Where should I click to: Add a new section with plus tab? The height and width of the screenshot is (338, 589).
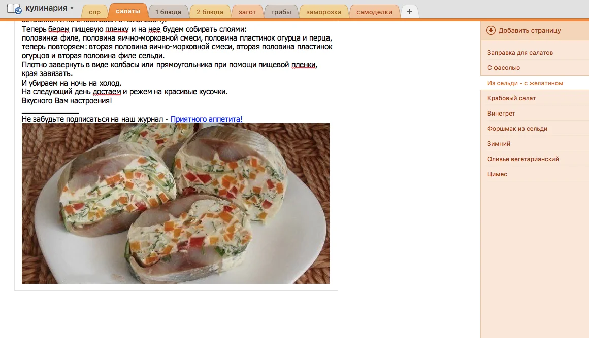click(409, 12)
